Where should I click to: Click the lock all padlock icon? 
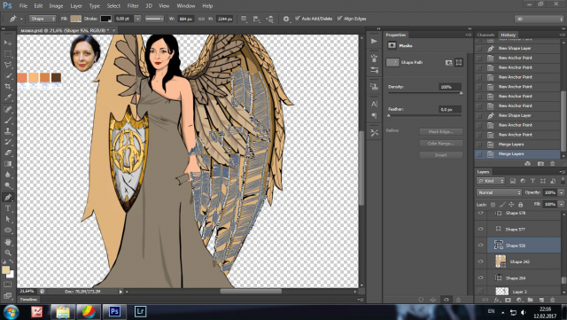pos(520,205)
